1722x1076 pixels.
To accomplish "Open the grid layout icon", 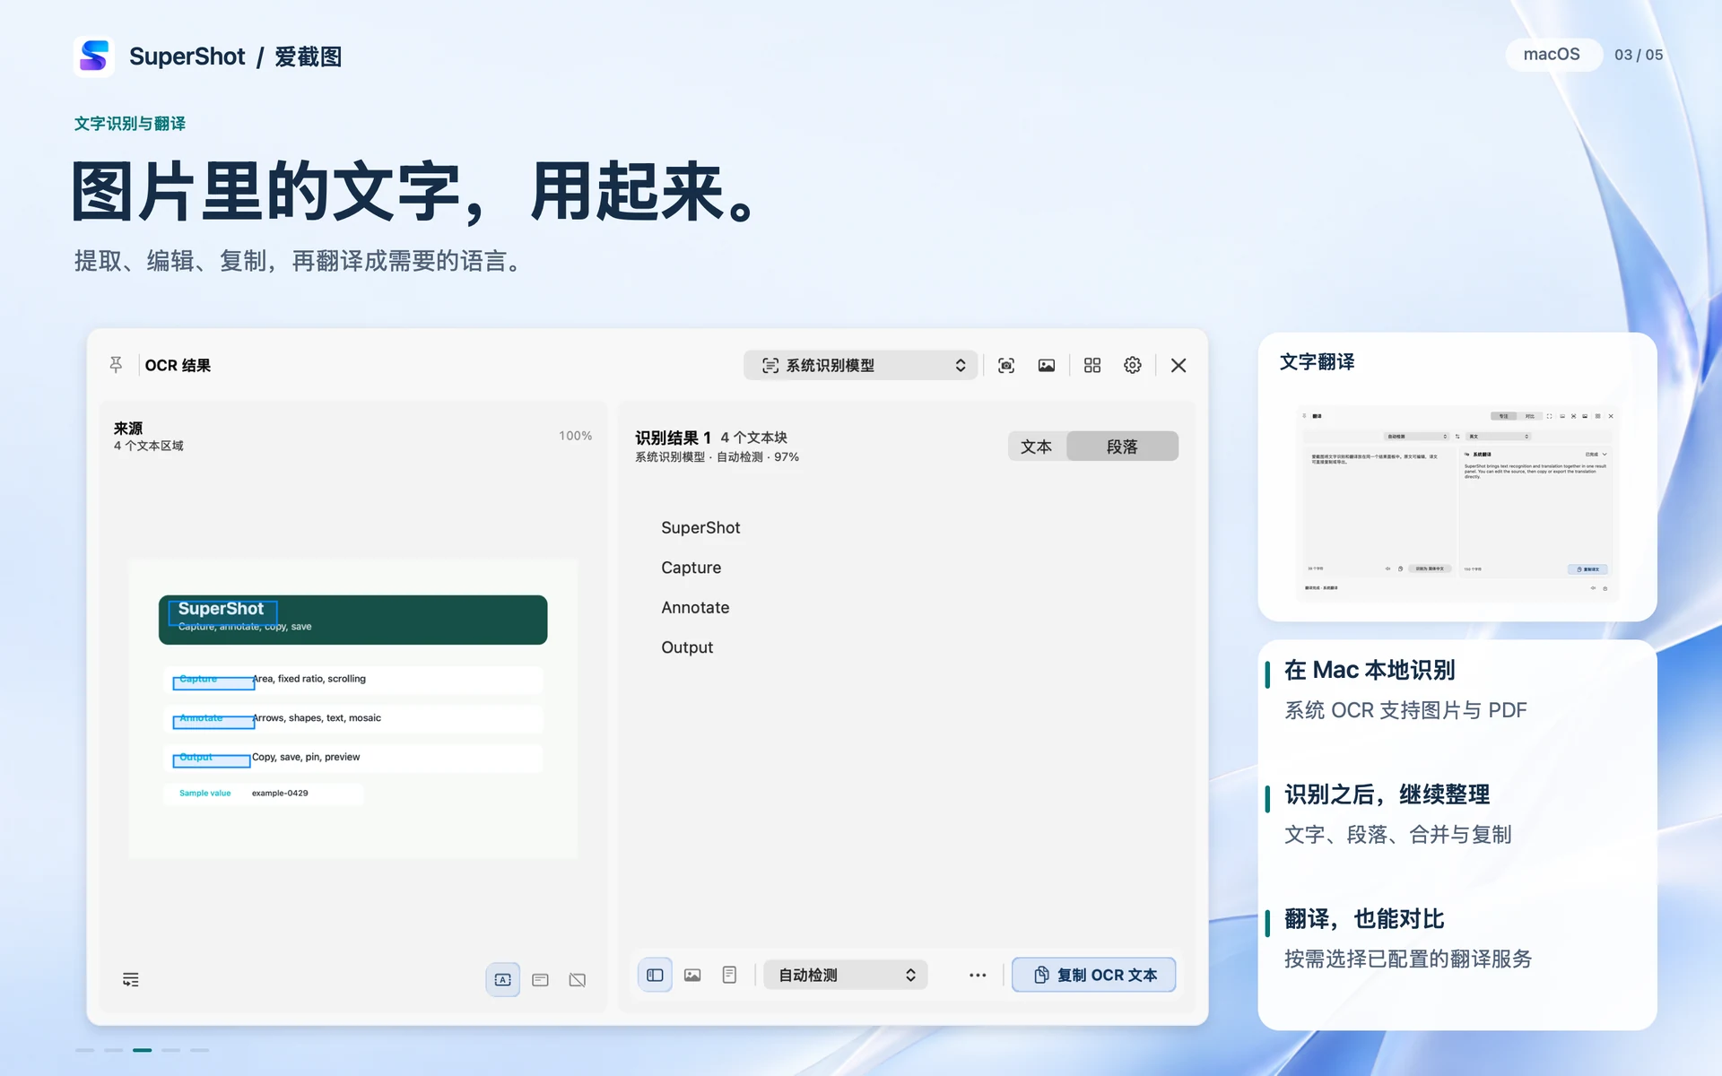I will click(1092, 365).
